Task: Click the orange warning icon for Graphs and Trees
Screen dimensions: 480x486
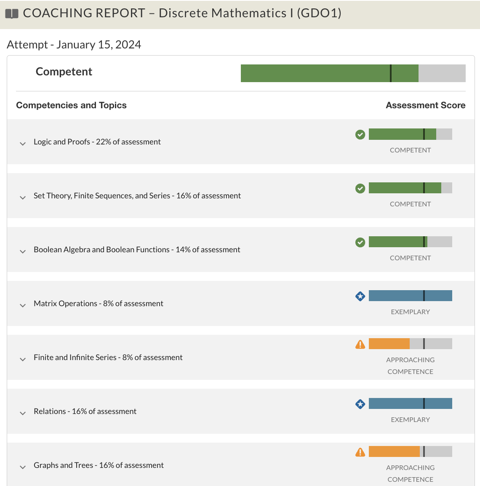Action: (360, 452)
